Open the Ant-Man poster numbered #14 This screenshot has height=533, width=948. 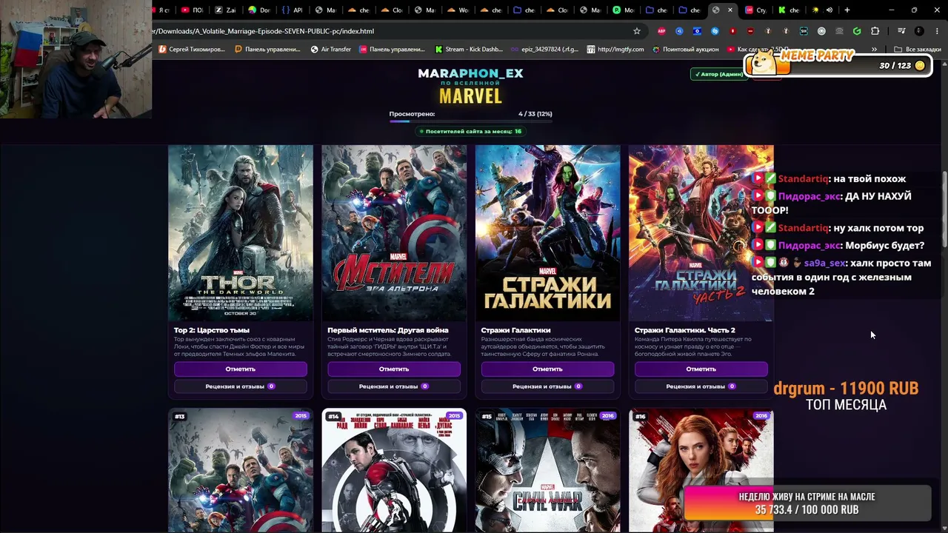pyautogui.click(x=394, y=471)
